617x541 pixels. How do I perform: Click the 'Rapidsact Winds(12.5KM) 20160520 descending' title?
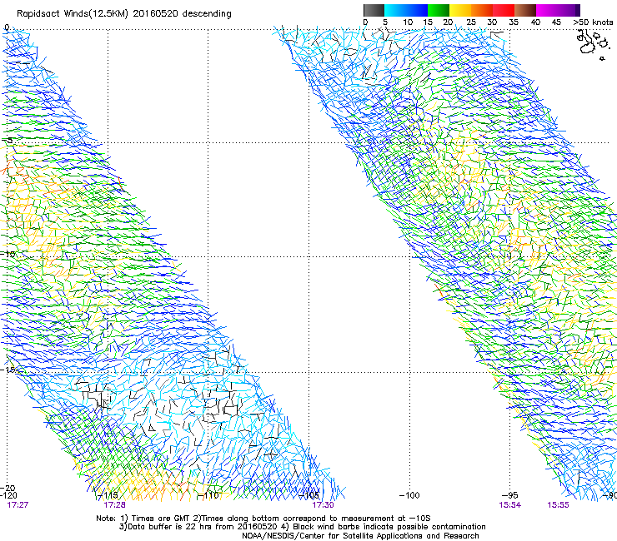pos(124,14)
